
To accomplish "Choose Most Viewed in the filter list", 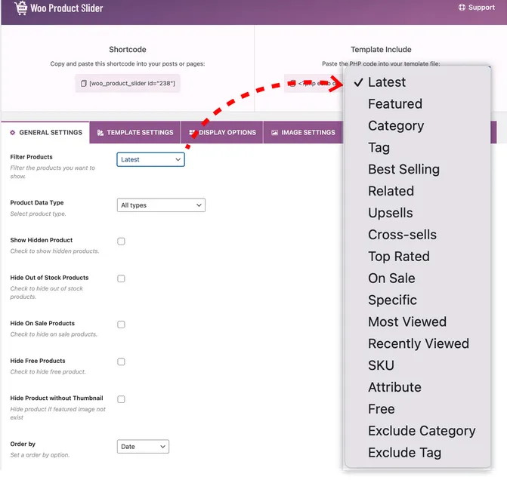I will (418, 322).
